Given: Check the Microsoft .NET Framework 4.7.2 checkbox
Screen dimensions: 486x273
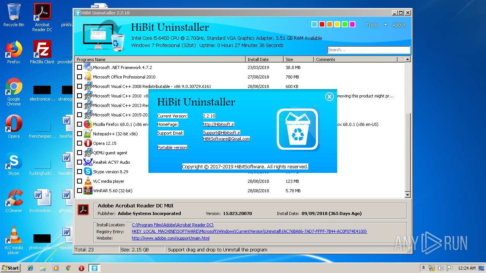Looking at the screenshot, I should click(79, 67).
